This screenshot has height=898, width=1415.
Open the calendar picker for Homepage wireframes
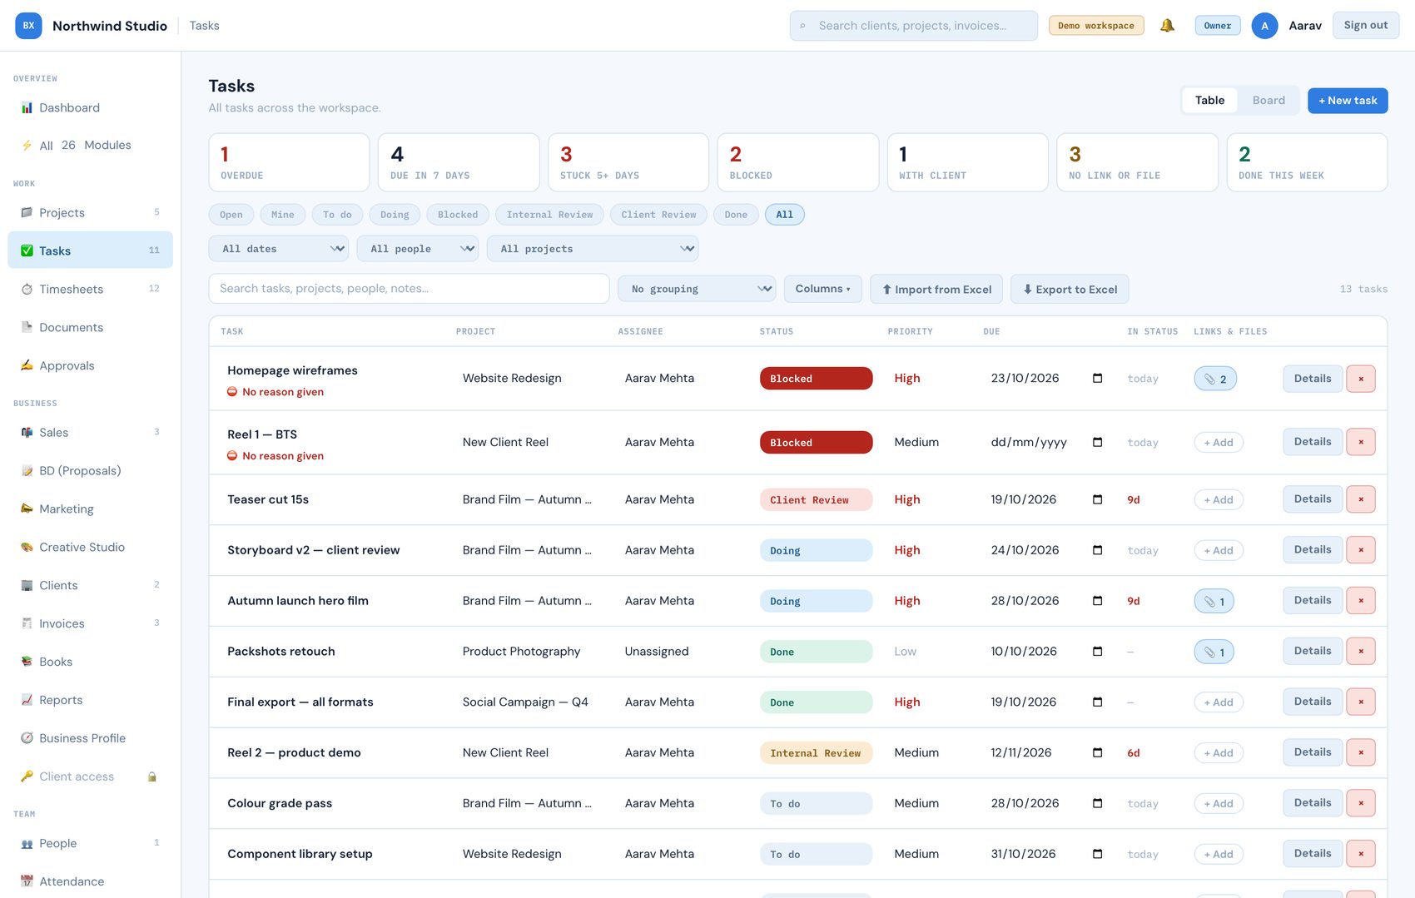click(x=1097, y=378)
